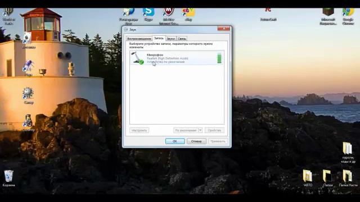Open microphone Свойства button
The height and width of the screenshot is (202, 360).
tap(214, 130)
